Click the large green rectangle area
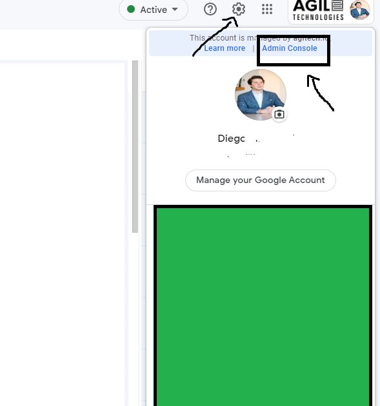 coord(263,305)
